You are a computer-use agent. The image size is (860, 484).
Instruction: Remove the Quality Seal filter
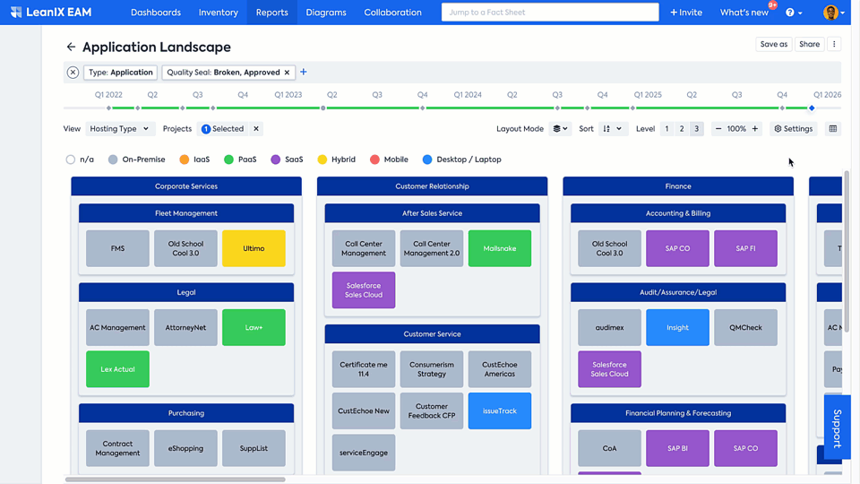coord(287,73)
